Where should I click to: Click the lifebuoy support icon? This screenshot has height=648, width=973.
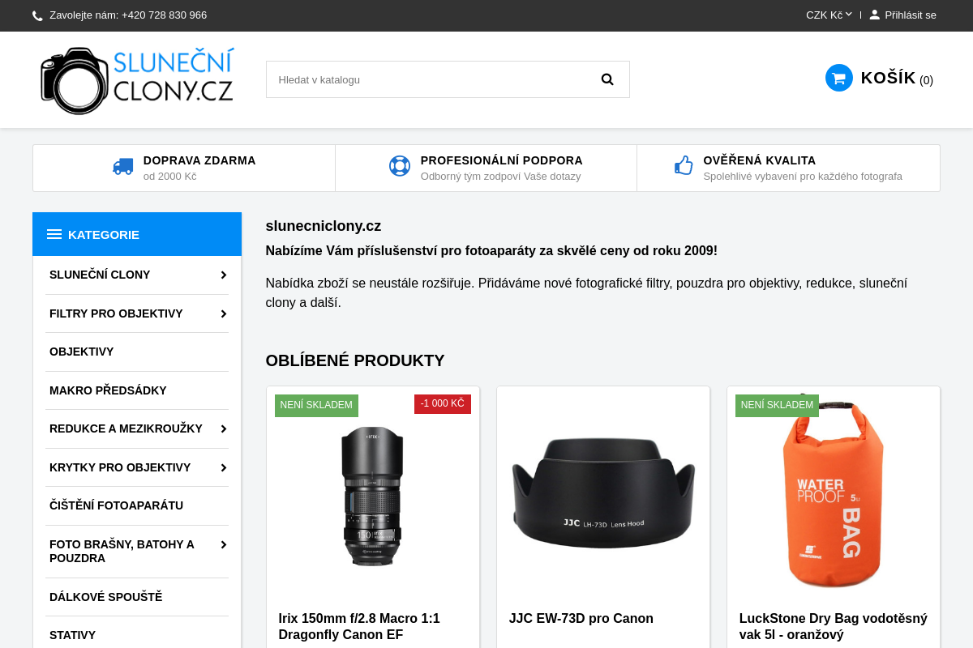tap(400, 166)
